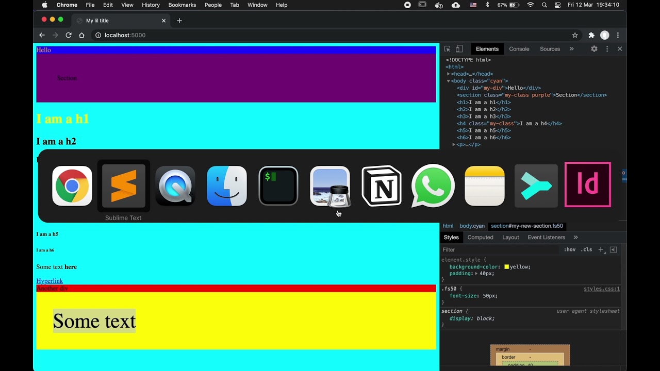Click the Filter styles input field
Screen dimensions: 660x371
click(x=500, y=249)
